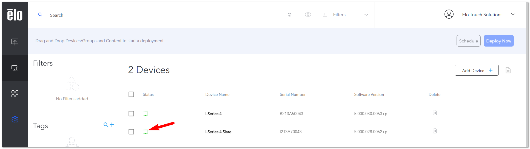530x149 pixels.
Task: Delete the I-Series 4 device
Action: pos(435,113)
